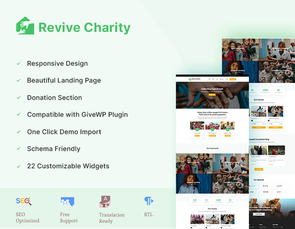Click the 'Donation Section' feature text

(x=55, y=98)
